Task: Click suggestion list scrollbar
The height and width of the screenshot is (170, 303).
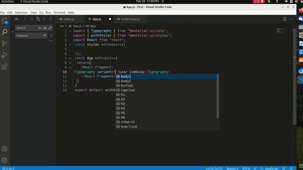Action: 218,96
